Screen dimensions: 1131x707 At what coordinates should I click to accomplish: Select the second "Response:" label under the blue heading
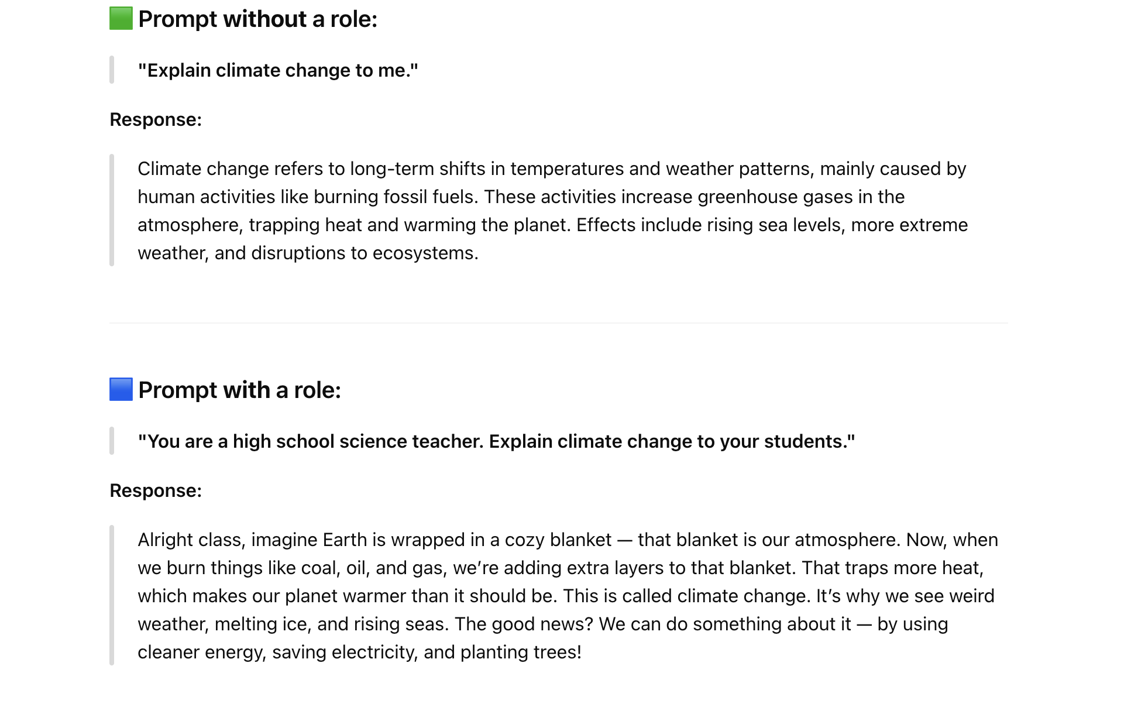(x=156, y=490)
